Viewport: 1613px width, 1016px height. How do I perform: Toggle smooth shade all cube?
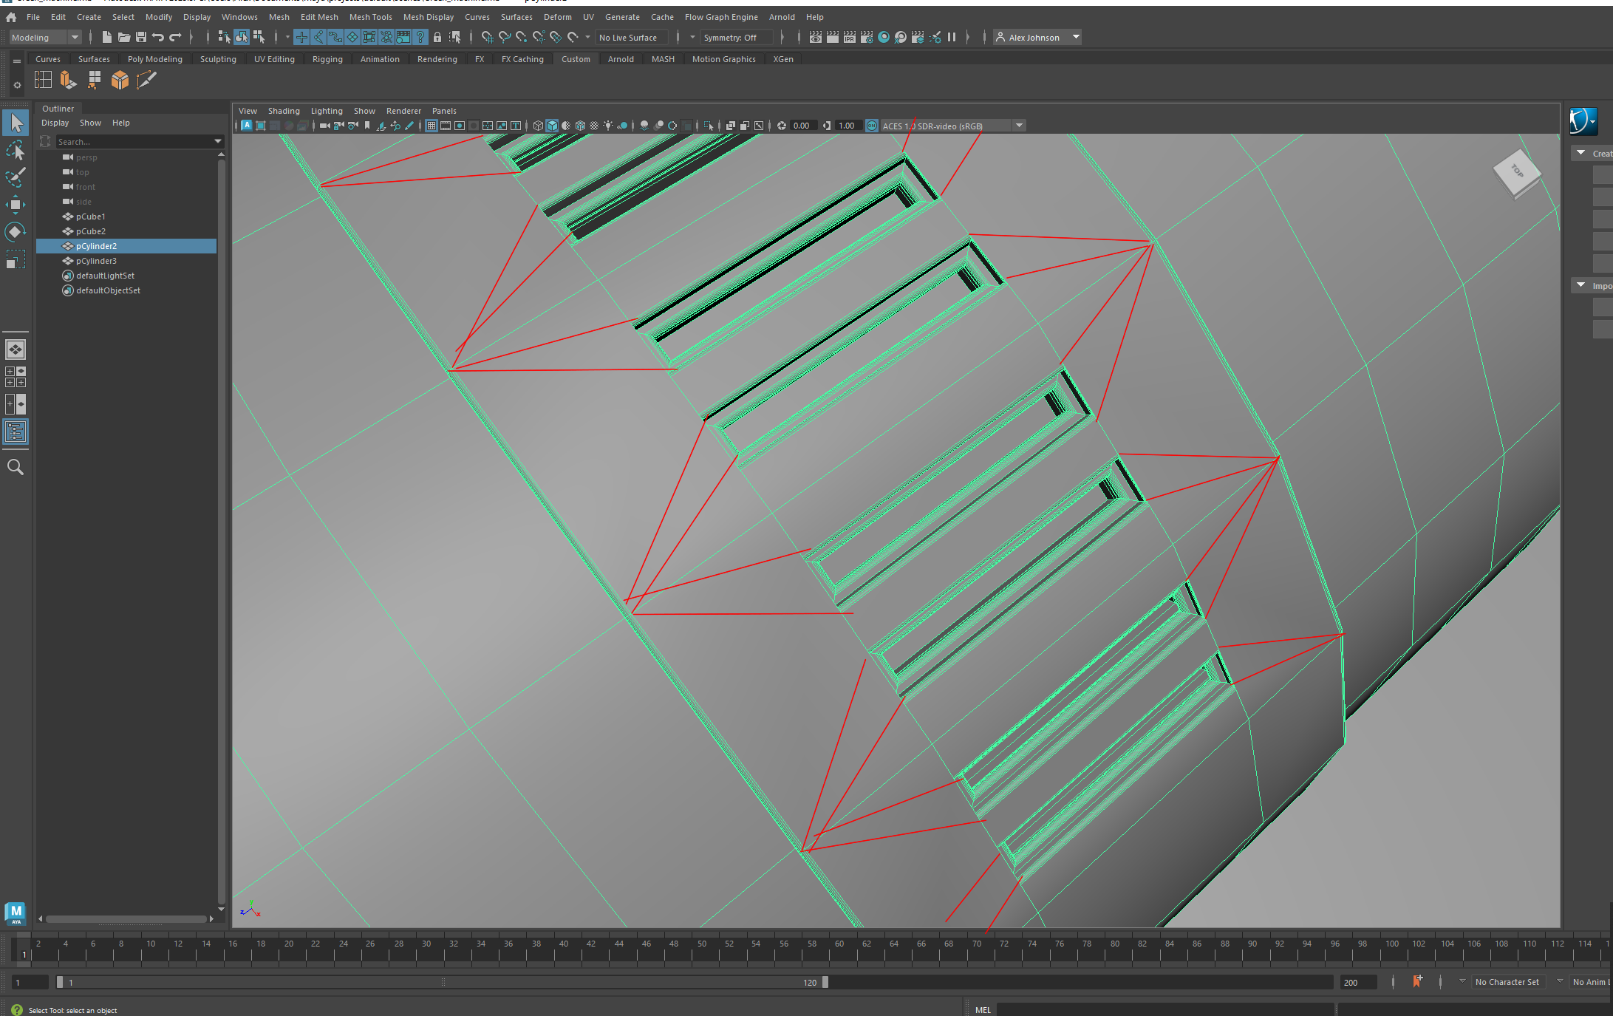552,126
